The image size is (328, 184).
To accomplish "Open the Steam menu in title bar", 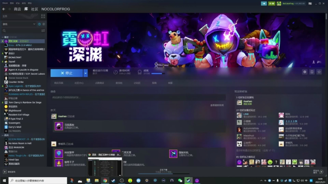I will (5, 3).
